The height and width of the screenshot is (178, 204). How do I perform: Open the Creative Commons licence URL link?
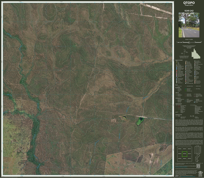pyautogui.click(x=188, y=177)
